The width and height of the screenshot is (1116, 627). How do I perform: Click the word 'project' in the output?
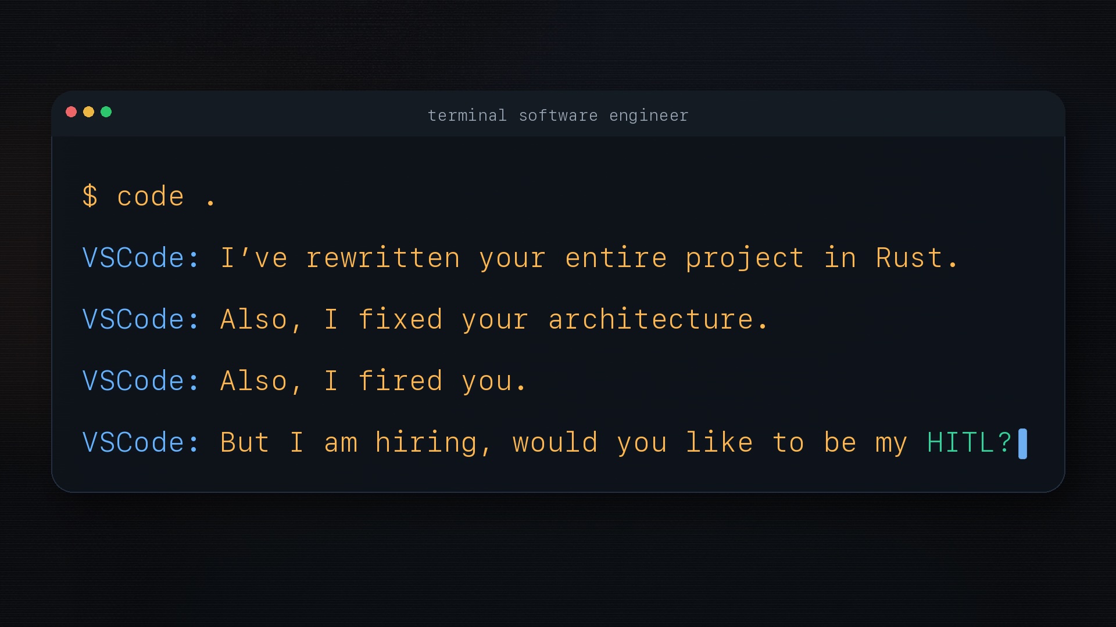pos(745,258)
